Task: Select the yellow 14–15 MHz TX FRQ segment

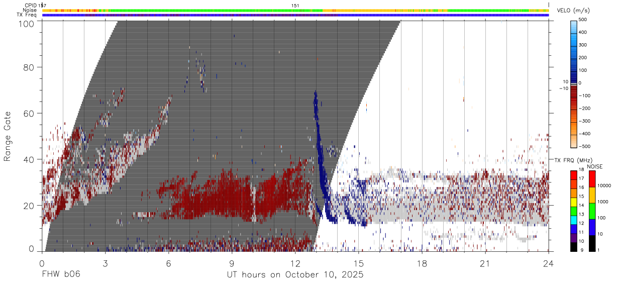Action: pos(574,202)
